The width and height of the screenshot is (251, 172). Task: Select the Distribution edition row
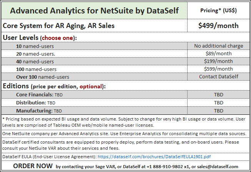125,103
